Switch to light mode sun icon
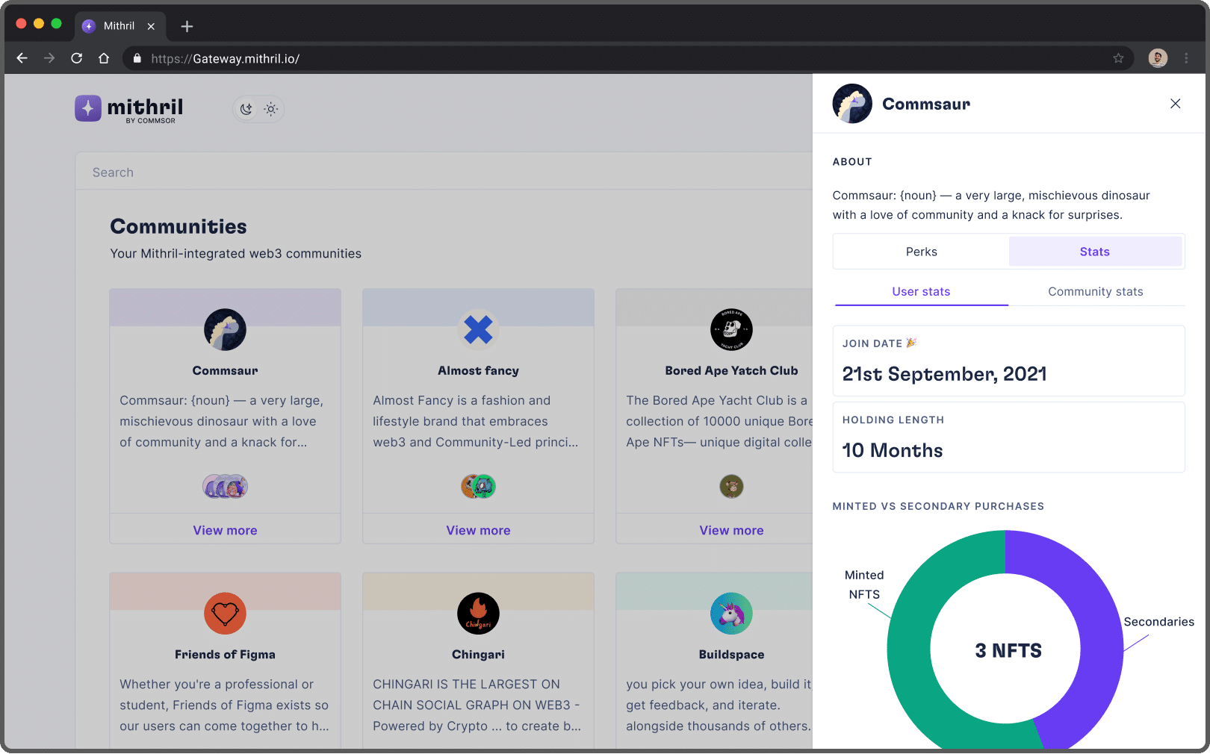The image size is (1210, 754). click(271, 109)
